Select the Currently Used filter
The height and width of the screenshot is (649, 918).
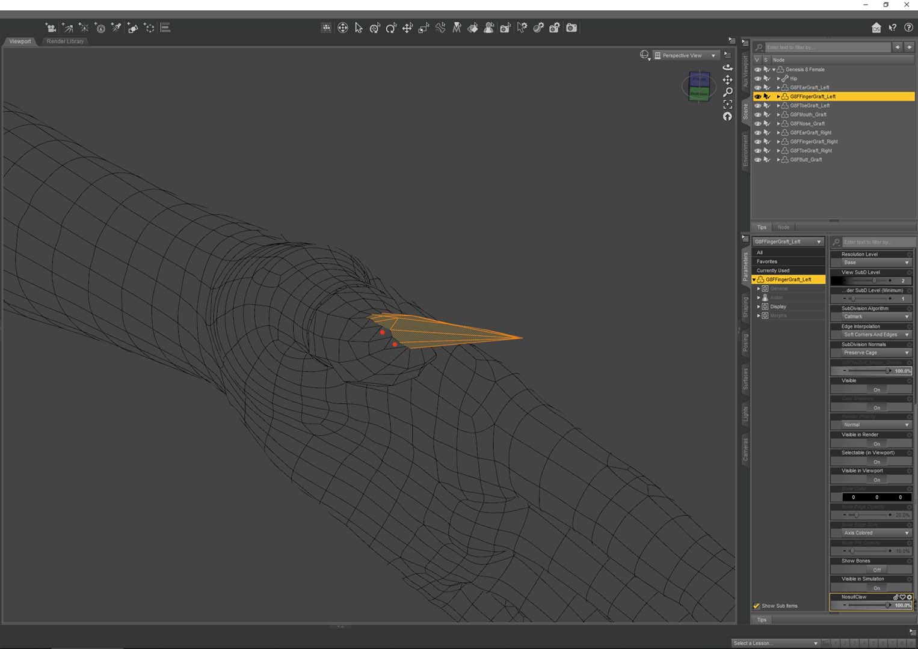click(x=773, y=270)
